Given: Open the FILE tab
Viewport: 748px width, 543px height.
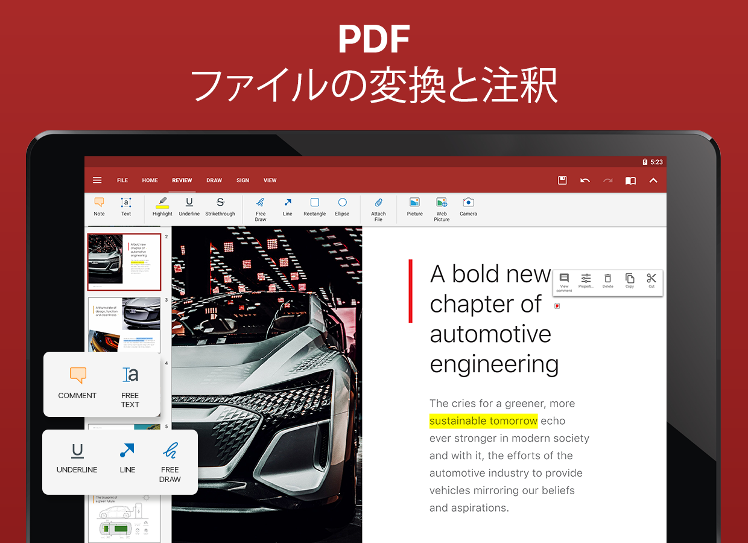Looking at the screenshot, I should click(x=122, y=180).
